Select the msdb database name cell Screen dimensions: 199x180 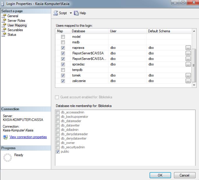point(89,42)
